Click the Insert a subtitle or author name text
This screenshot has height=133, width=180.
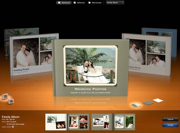tap(90, 93)
